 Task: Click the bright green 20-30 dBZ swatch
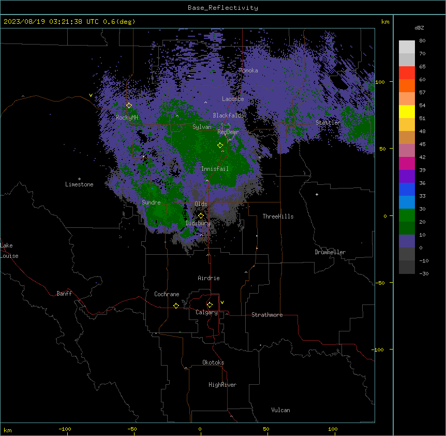[407, 215]
